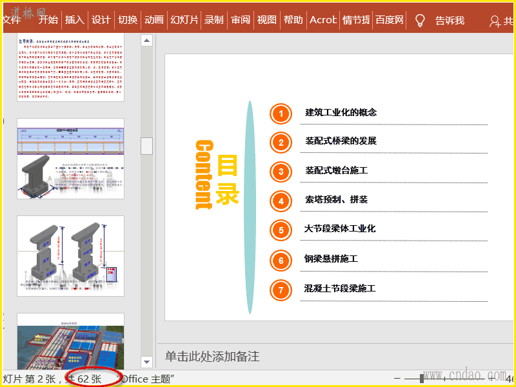The image size is (516, 387).
Task: Open the Acrobat ribbon tab
Action: [x=323, y=20]
